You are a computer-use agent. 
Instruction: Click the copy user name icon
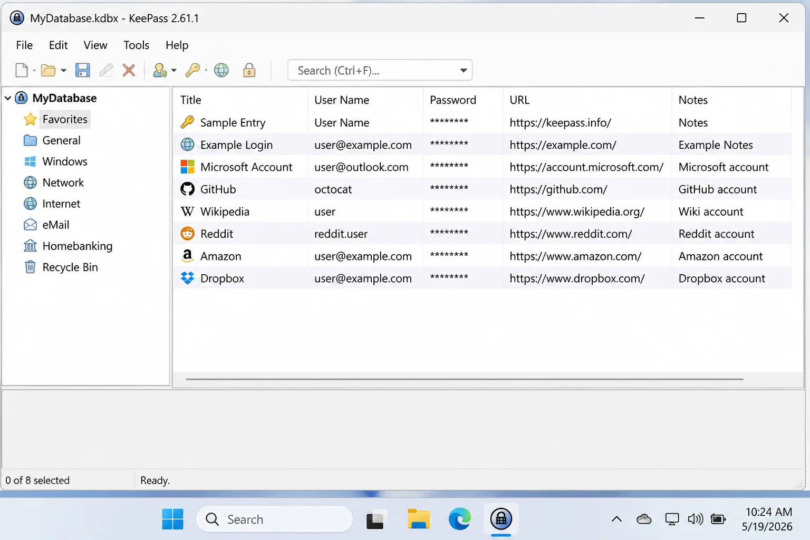pyautogui.click(x=160, y=70)
